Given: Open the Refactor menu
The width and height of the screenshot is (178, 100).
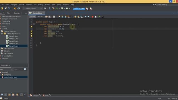Looking at the screenshot, I should 29,5.
